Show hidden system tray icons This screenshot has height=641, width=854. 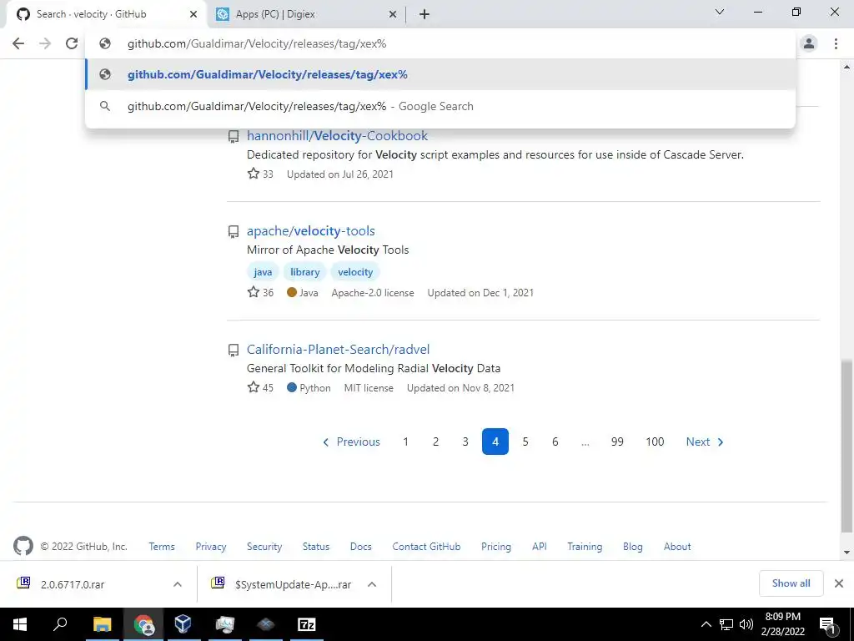click(x=706, y=624)
